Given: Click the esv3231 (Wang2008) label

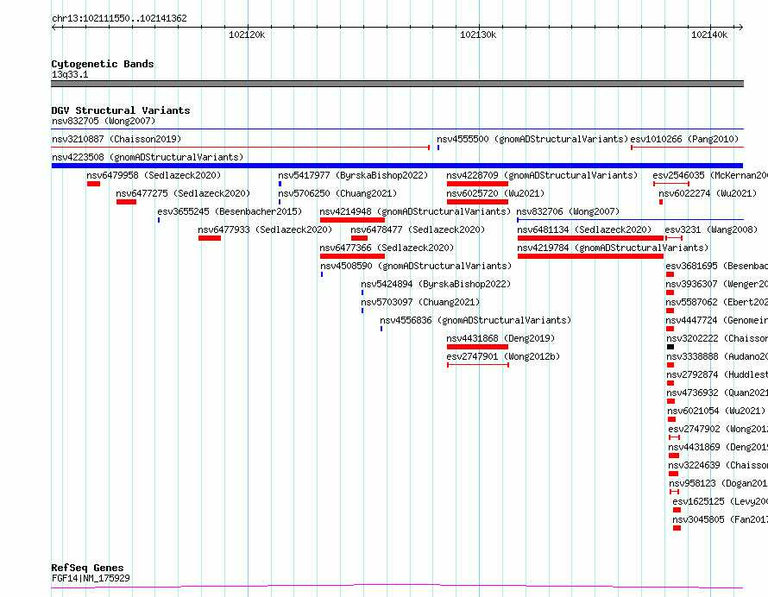Looking at the screenshot, I should [x=711, y=229].
